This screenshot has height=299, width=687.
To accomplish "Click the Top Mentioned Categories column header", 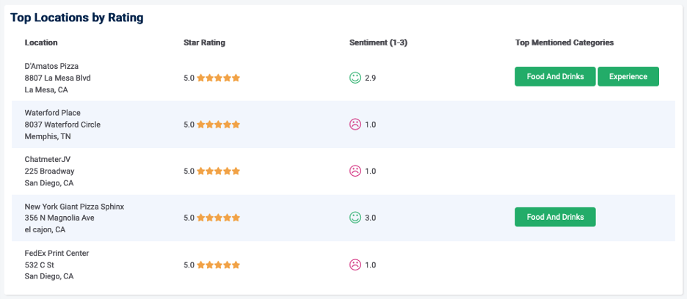I will (x=564, y=43).
